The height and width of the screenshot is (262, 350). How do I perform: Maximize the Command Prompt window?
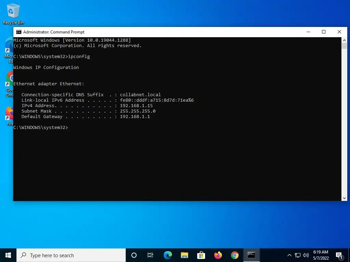point(324,32)
